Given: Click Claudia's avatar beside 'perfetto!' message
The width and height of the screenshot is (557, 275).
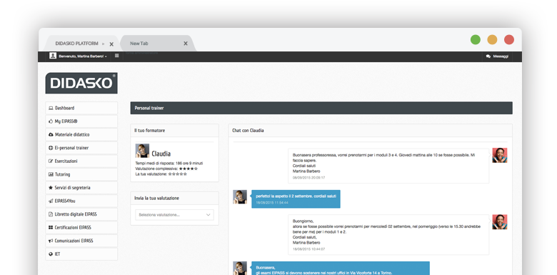Looking at the screenshot, I should coord(240,196).
